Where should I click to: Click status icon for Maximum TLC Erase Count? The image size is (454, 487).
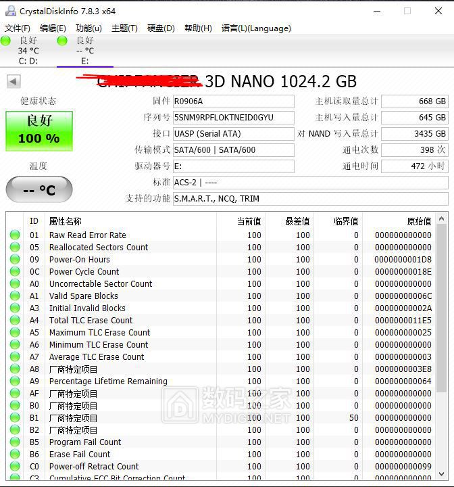click(x=15, y=332)
